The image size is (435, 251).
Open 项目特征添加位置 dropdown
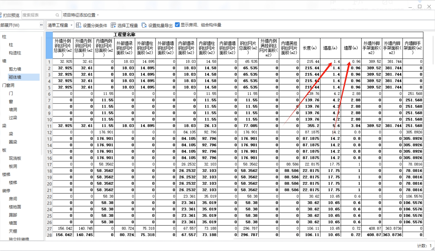pos(81,15)
